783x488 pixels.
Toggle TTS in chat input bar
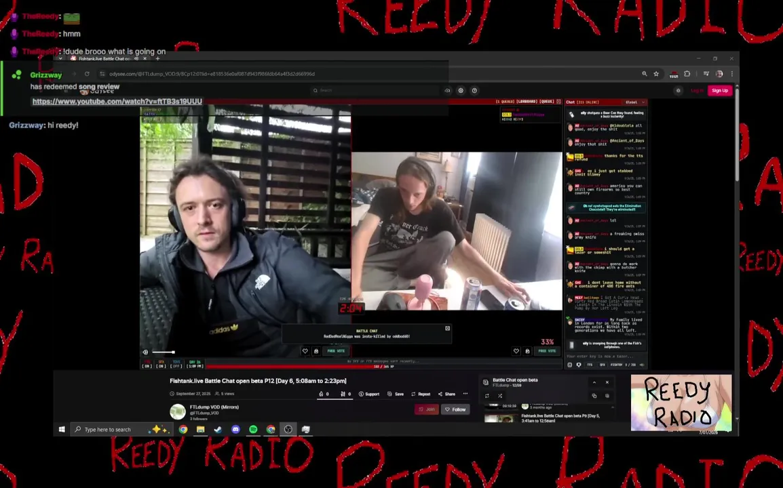click(x=590, y=365)
